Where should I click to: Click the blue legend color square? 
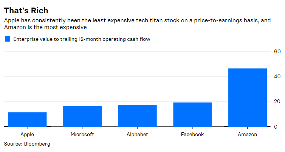8,39
